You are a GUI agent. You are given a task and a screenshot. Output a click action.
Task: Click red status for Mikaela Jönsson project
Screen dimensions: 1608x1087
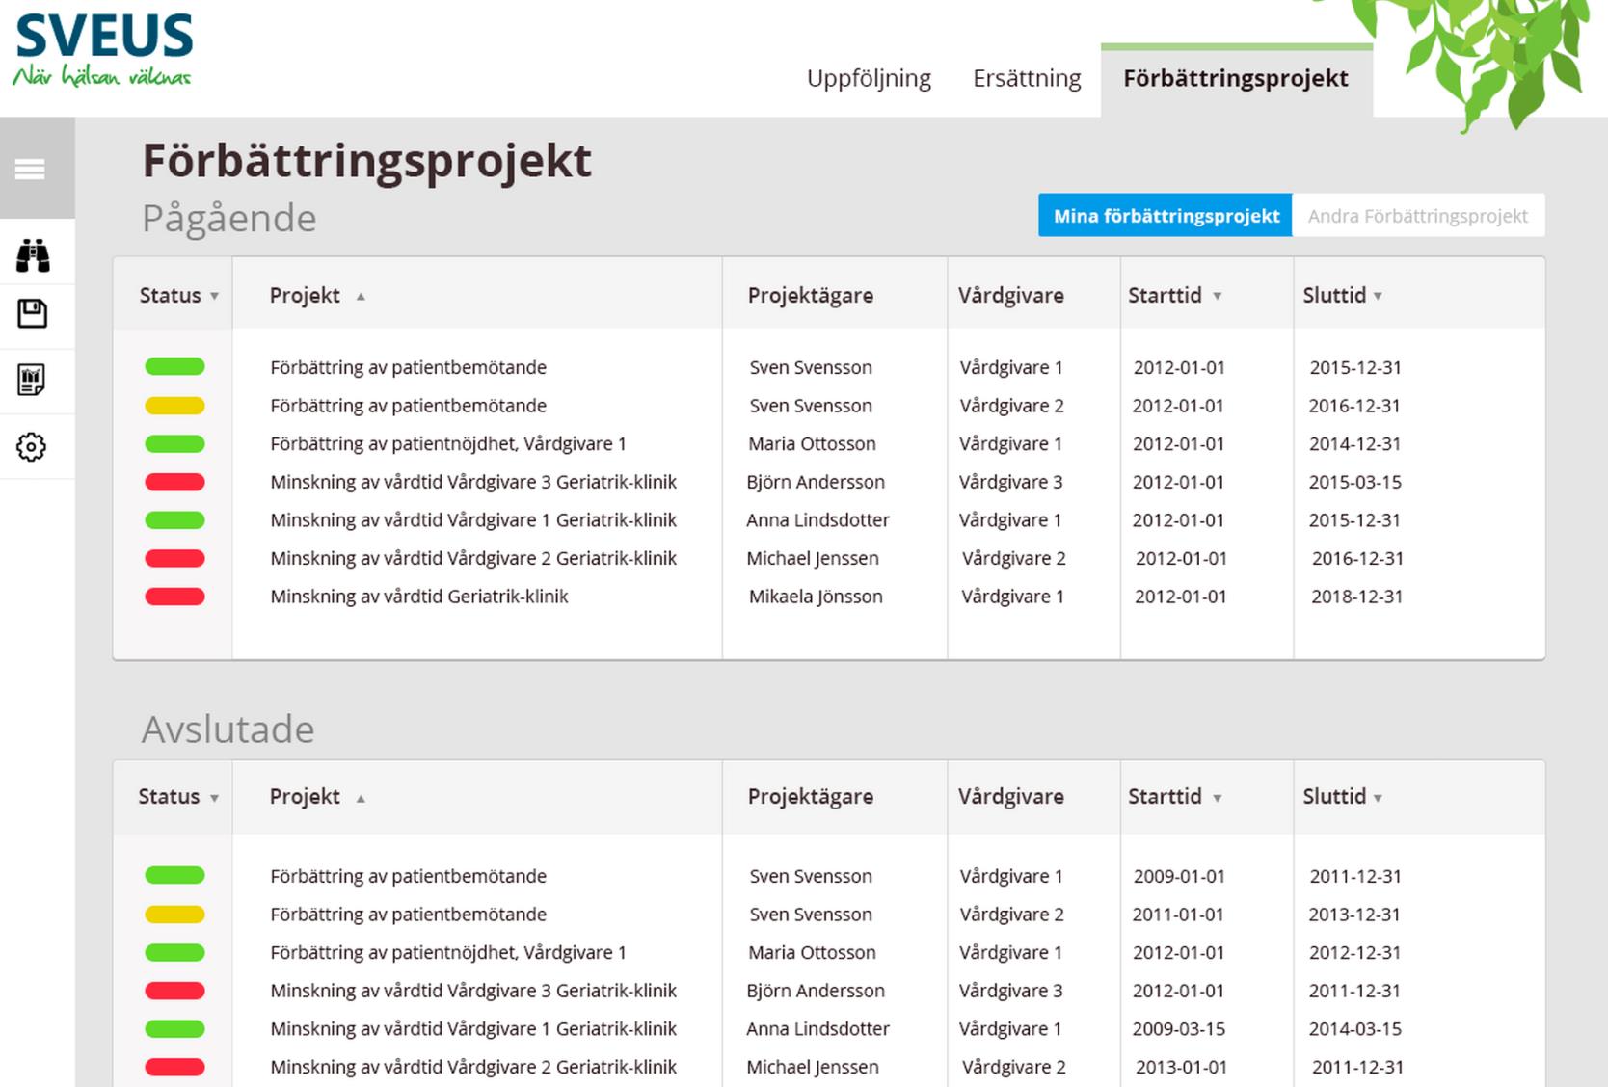[174, 597]
